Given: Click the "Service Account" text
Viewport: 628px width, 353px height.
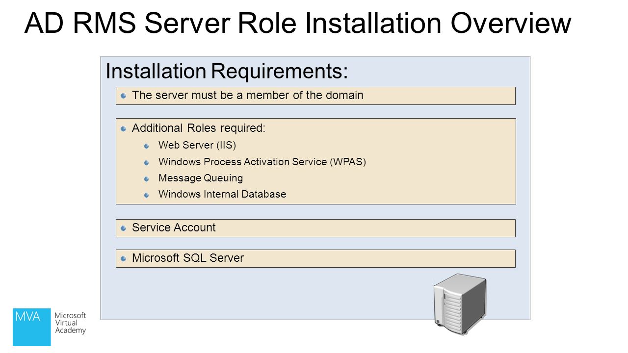Looking at the screenshot, I should pos(174,227).
